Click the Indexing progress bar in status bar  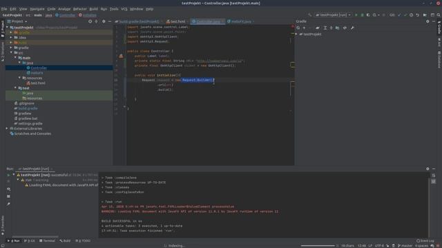coord(318,246)
